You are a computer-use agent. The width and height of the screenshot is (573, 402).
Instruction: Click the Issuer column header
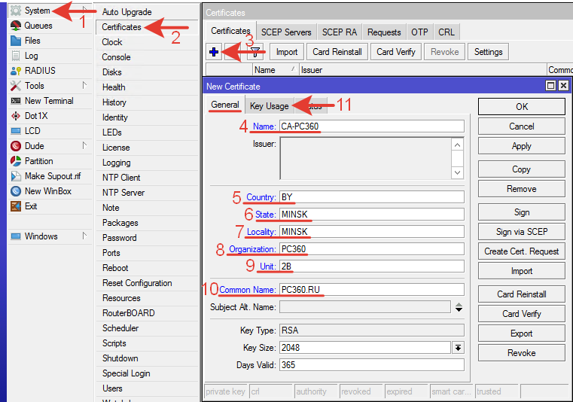click(423, 70)
